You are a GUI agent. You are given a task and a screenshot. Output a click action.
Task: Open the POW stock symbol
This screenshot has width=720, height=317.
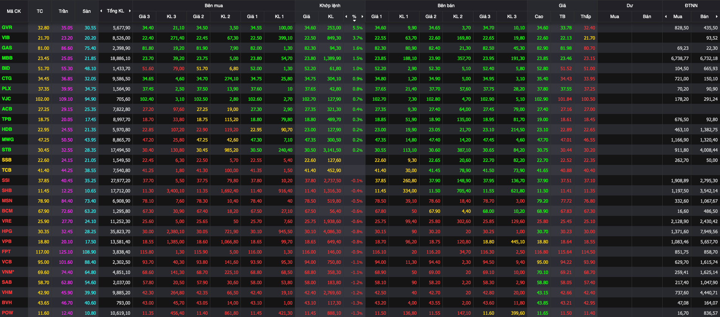[7, 313]
